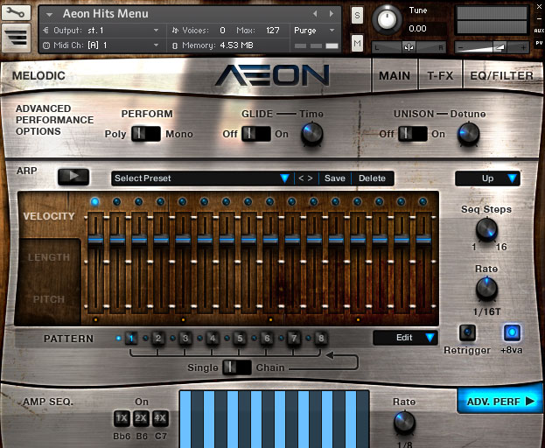Viewport: 545px width, 448px height.
Task: Toggle the Glide Off/On switch
Action: click(256, 134)
